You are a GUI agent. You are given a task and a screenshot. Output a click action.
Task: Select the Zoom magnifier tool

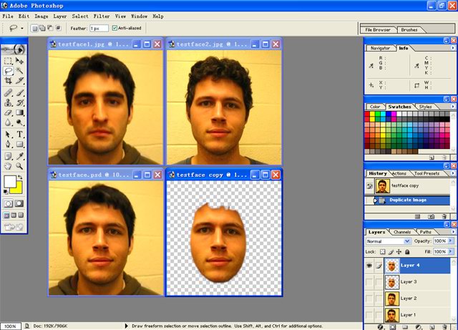click(x=20, y=165)
